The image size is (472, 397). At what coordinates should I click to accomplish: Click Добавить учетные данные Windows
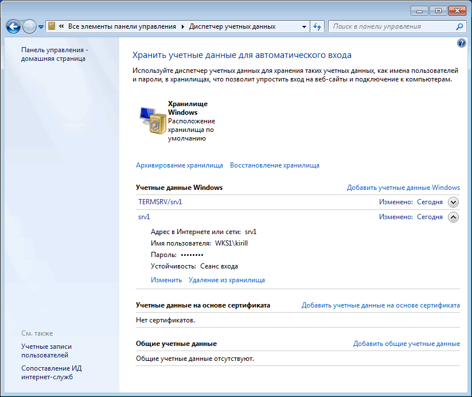tap(403, 188)
